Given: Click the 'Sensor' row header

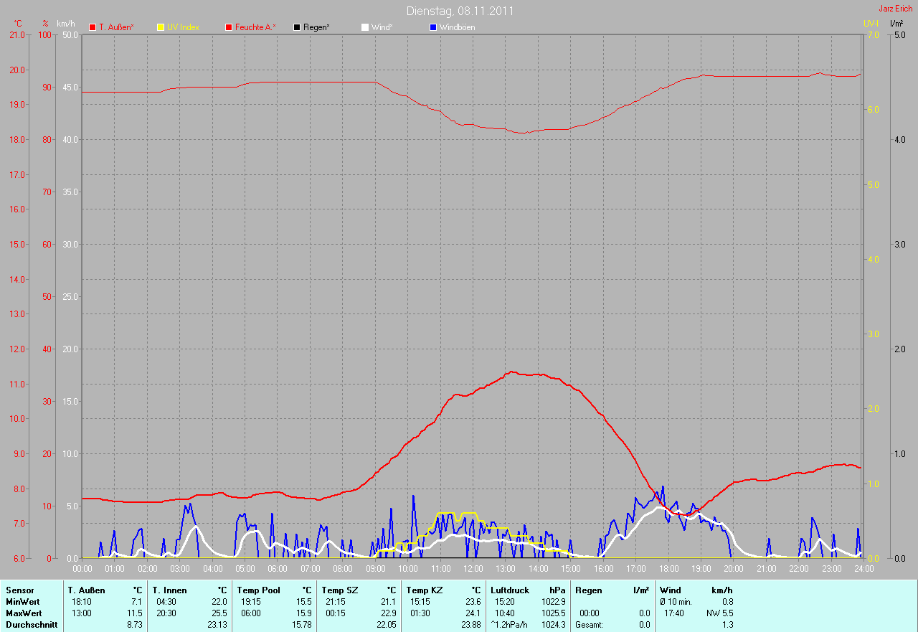Looking at the screenshot, I should coord(19,590).
